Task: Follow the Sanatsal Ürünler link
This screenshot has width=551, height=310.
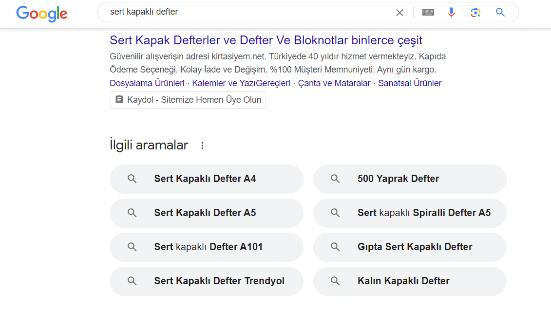Action: 409,83
